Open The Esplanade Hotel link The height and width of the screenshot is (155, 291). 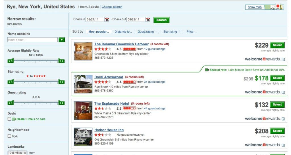(112, 104)
